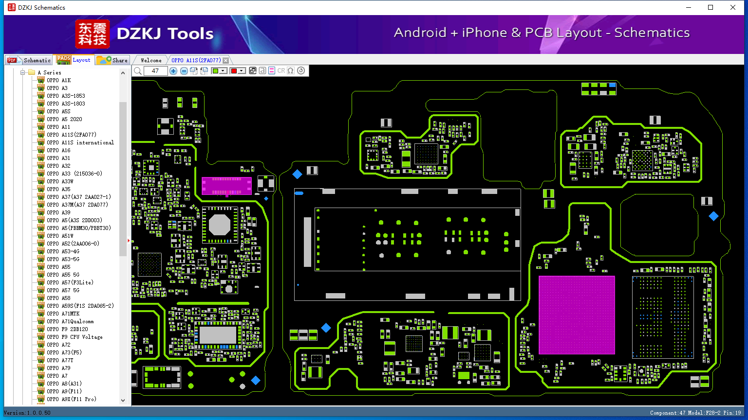Open OPPO A37(A37 2AA027-1) entry

point(79,197)
